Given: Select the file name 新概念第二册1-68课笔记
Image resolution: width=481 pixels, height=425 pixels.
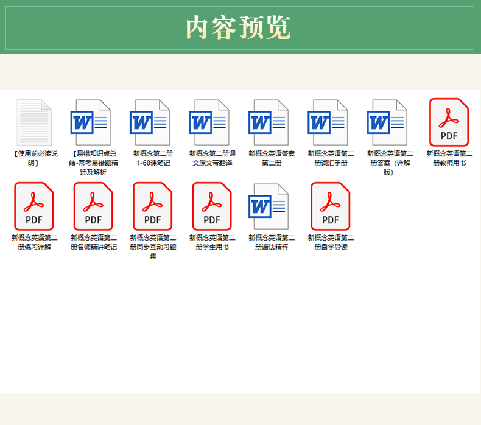Looking at the screenshot, I should coord(153,158).
